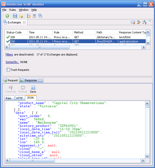Open the Sorted By link

coord(12,62)
